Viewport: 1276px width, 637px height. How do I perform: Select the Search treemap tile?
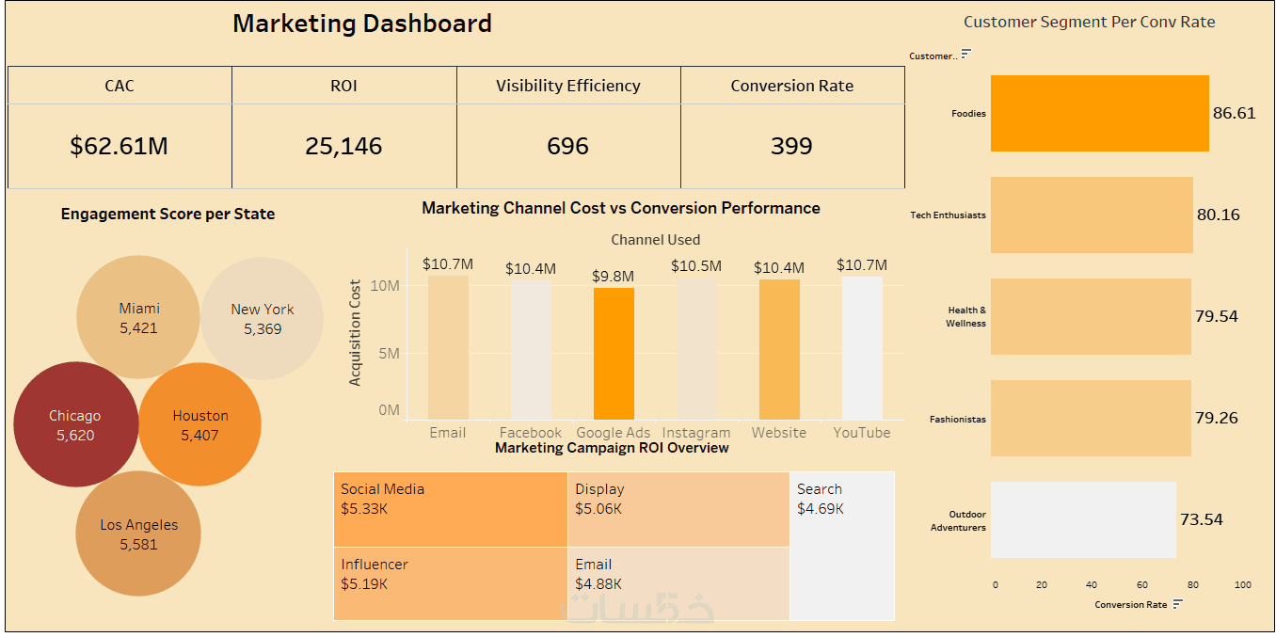pos(841,546)
